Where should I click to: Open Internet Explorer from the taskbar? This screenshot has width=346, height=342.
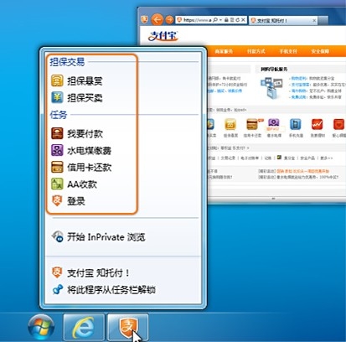tap(84, 327)
